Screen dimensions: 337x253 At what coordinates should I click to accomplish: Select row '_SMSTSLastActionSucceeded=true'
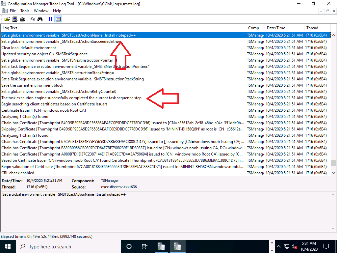coord(166,41)
